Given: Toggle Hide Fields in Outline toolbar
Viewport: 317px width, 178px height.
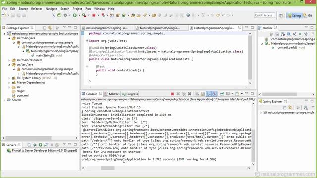Looking at the screenshot, I should (x=288, y=34).
